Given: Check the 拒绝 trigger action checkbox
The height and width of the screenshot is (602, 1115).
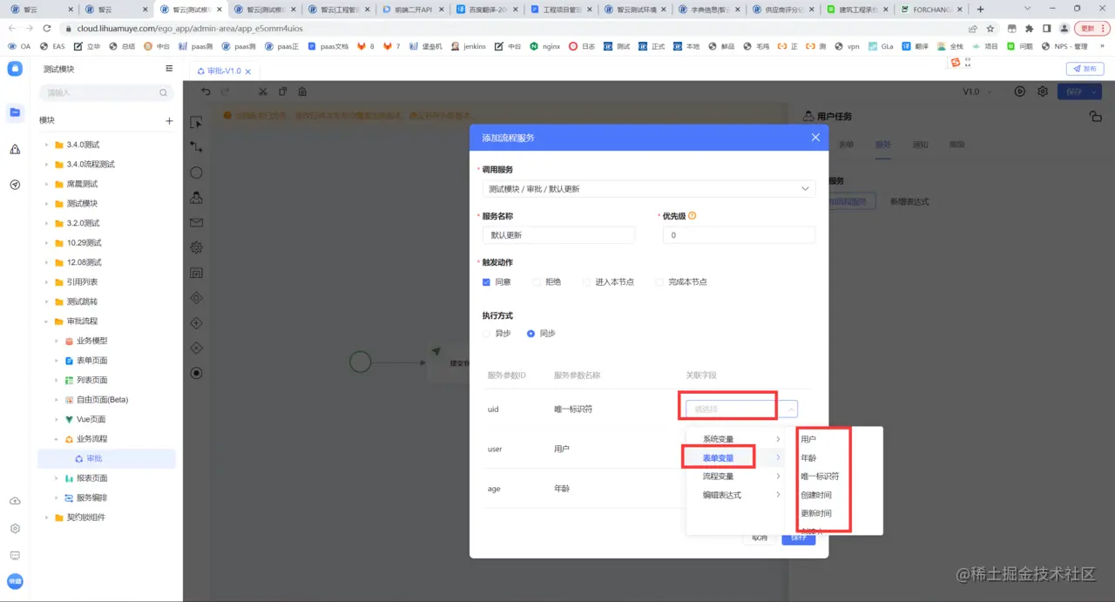Looking at the screenshot, I should tap(537, 282).
